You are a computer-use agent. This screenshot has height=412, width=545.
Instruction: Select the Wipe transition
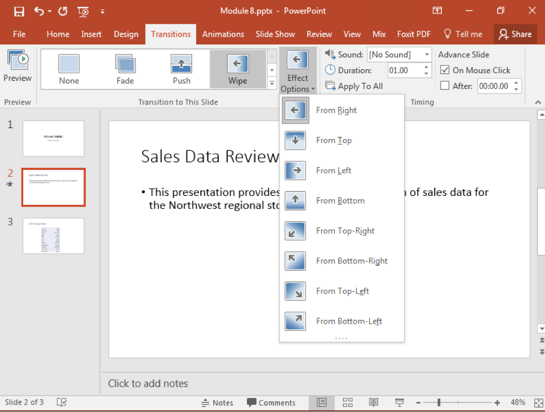point(237,69)
